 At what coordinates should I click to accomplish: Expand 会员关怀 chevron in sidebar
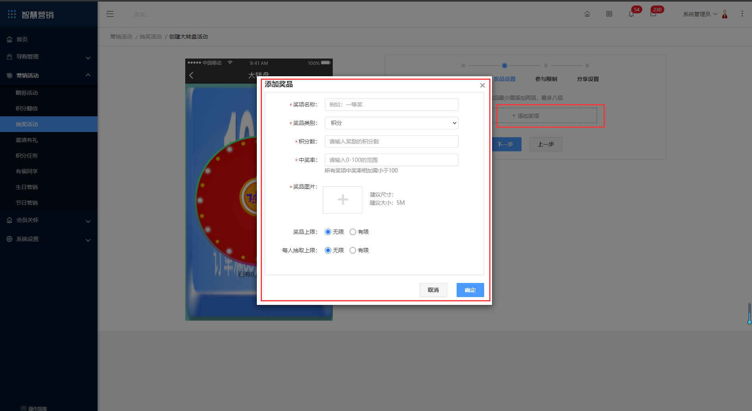pyautogui.click(x=88, y=221)
